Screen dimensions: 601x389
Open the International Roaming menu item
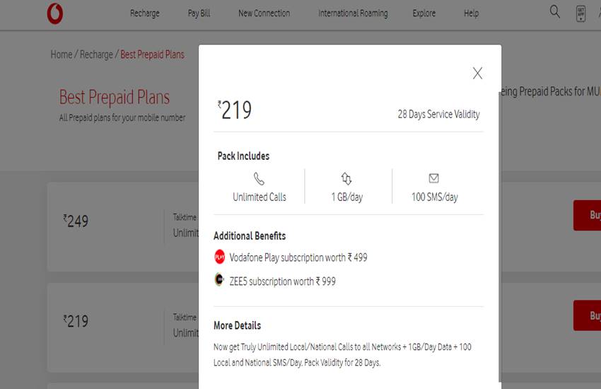coord(353,13)
